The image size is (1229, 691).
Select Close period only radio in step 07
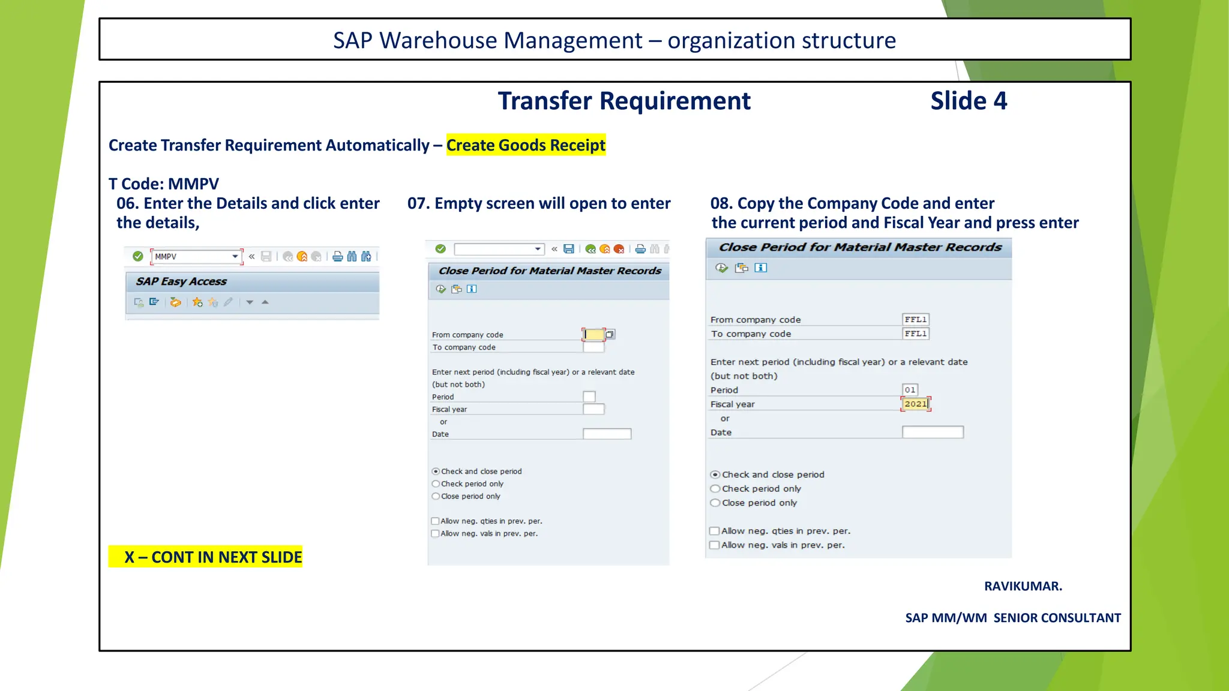coord(436,496)
